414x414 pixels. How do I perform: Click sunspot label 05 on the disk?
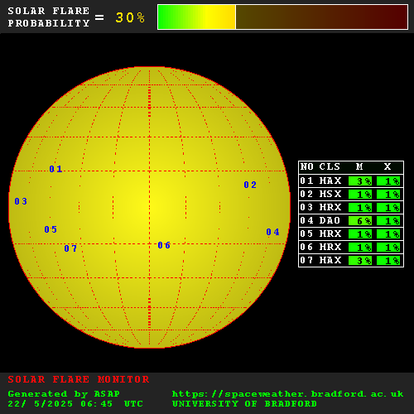point(51,229)
